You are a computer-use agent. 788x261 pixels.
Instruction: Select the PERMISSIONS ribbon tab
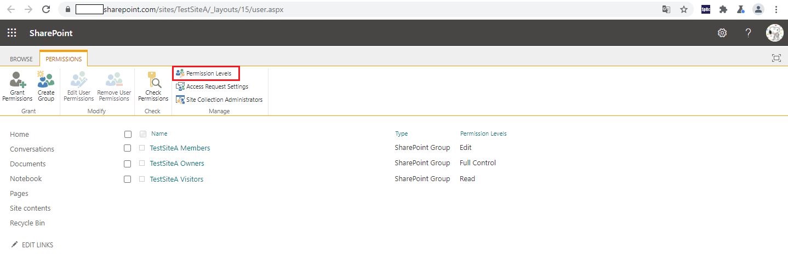(x=64, y=59)
